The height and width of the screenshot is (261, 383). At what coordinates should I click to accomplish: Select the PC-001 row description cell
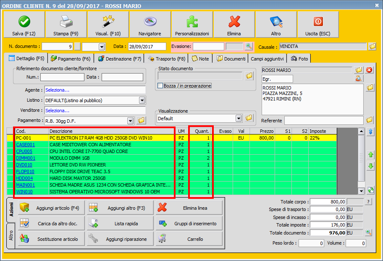(111, 138)
